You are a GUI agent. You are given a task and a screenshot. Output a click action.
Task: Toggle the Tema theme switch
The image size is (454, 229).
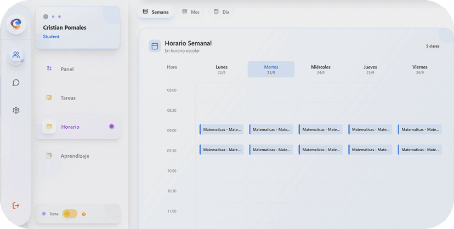[70, 214]
